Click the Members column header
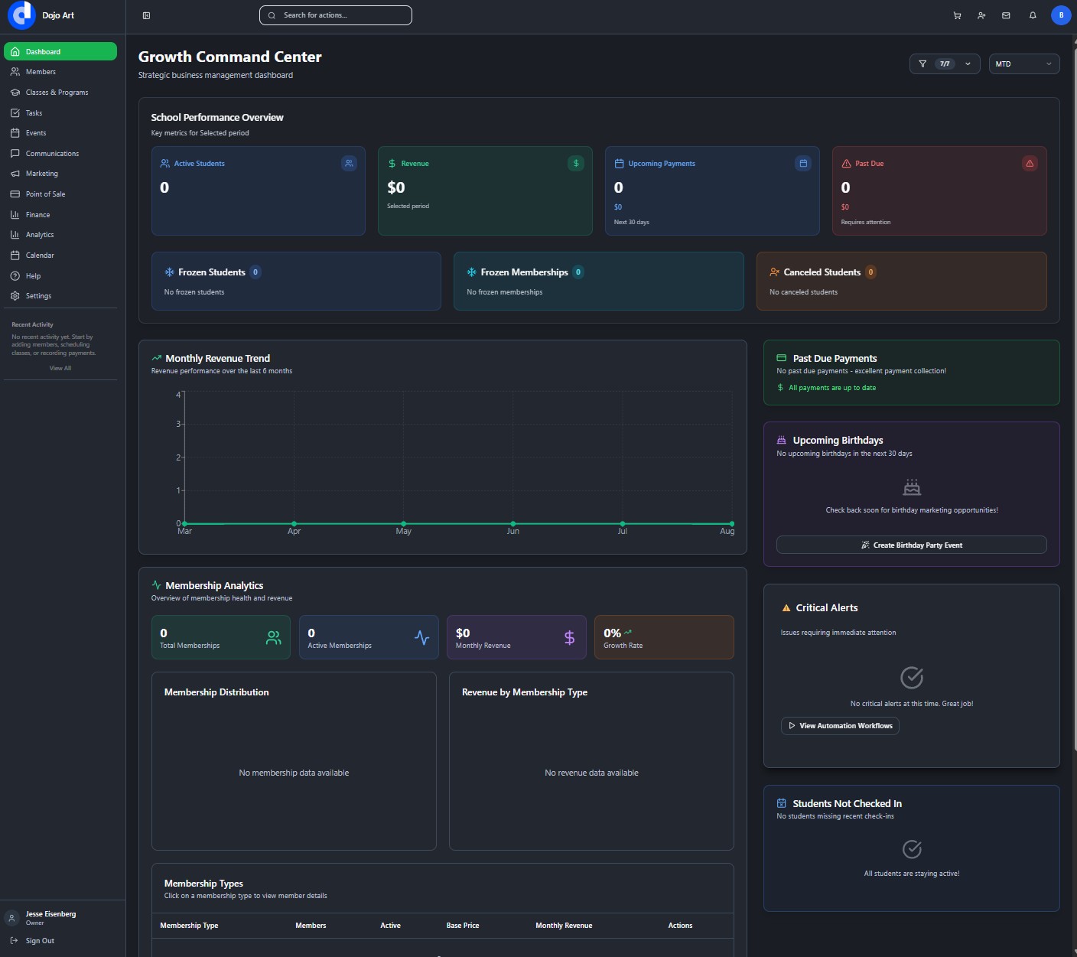Image resolution: width=1077 pixels, height=957 pixels. (311, 926)
